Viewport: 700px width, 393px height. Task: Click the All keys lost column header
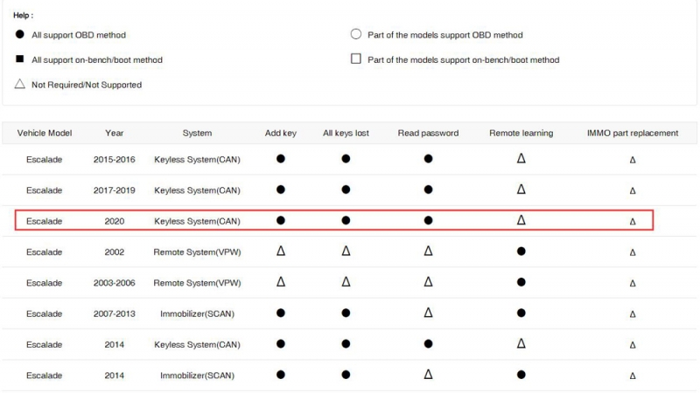click(x=346, y=133)
